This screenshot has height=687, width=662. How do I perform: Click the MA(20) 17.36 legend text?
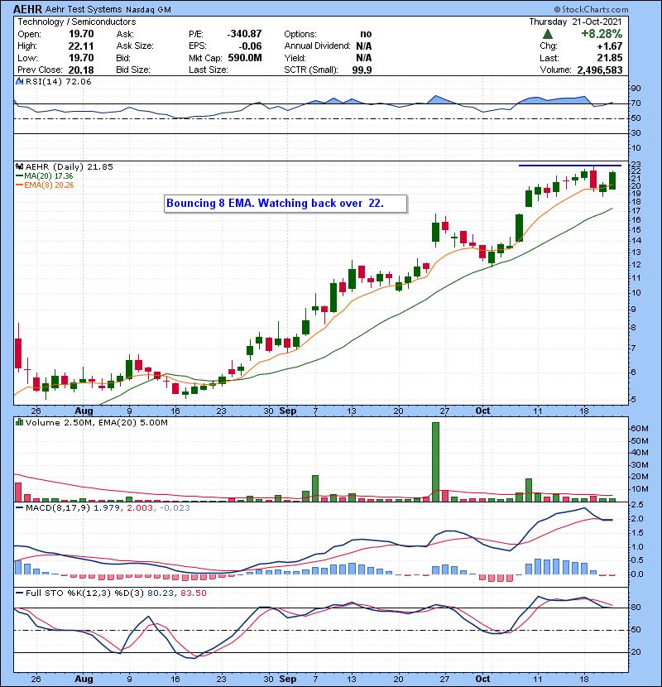(49, 176)
